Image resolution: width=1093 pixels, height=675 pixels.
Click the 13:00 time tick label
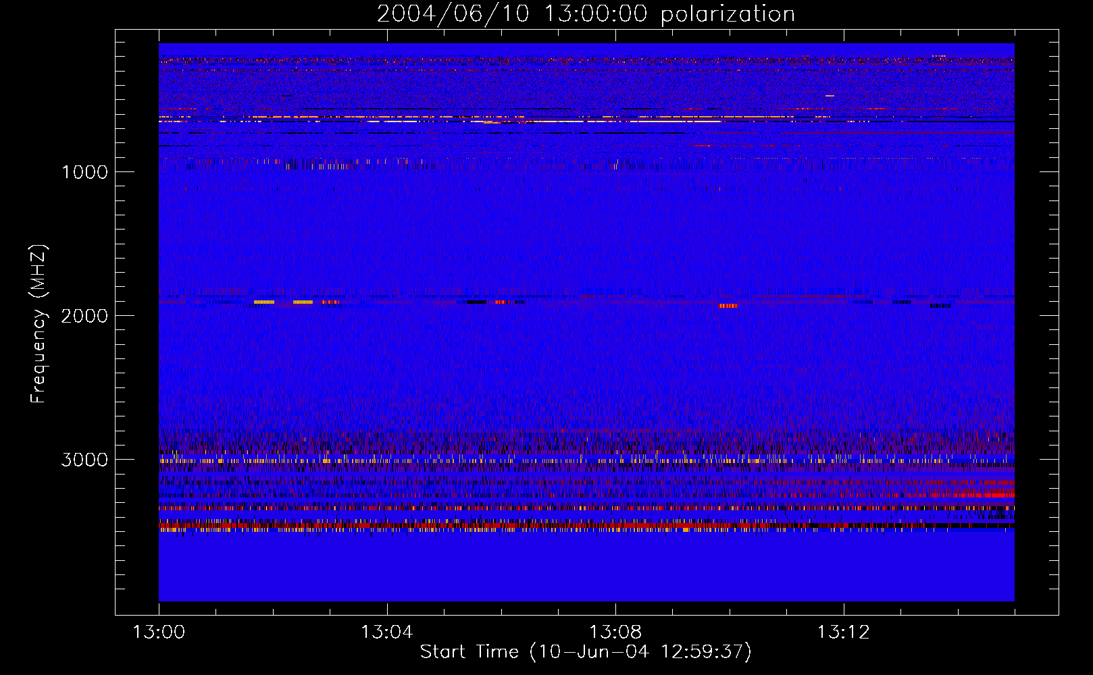[159, 632]
